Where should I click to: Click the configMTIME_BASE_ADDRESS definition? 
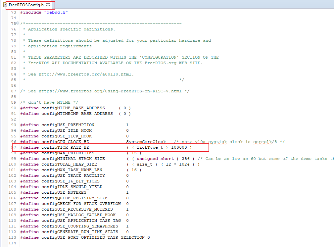(73, 108)
